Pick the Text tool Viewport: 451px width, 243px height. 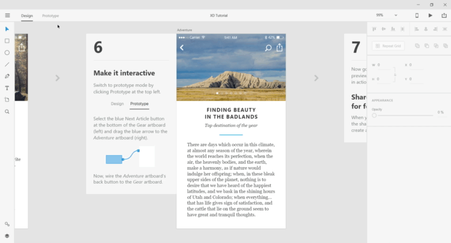tap(7, 88)
